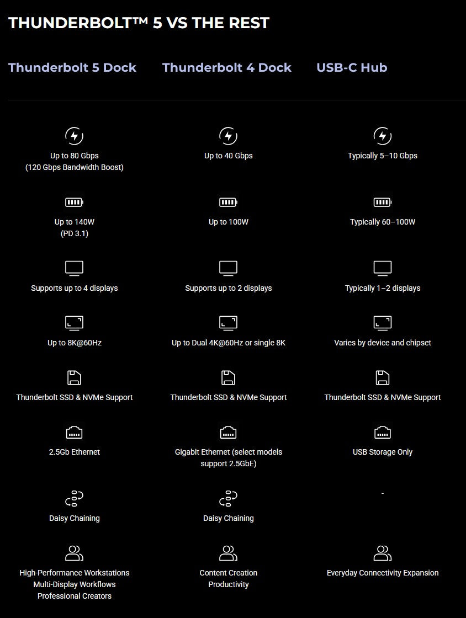466x618 pixels.
Task: Click the Up to 40 Gbps text
Action: [x=228, y=156]
